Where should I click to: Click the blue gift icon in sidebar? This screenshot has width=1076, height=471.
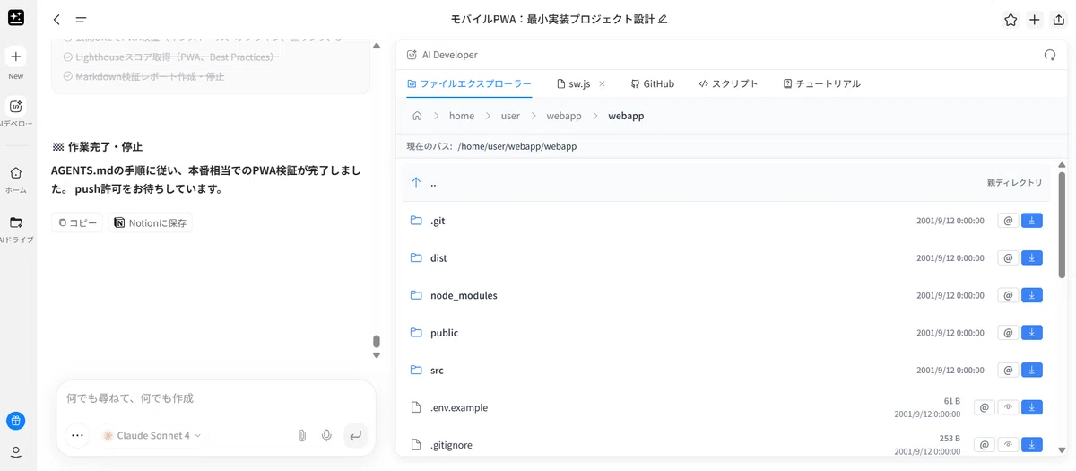click(16, 421)
